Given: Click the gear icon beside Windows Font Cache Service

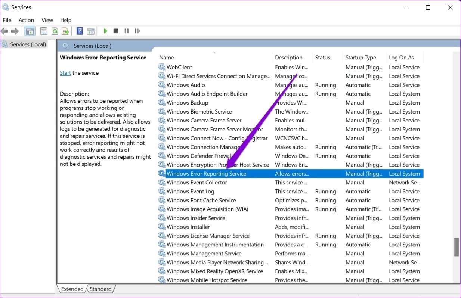Looking at the screenshot, I should coord(162,200).
